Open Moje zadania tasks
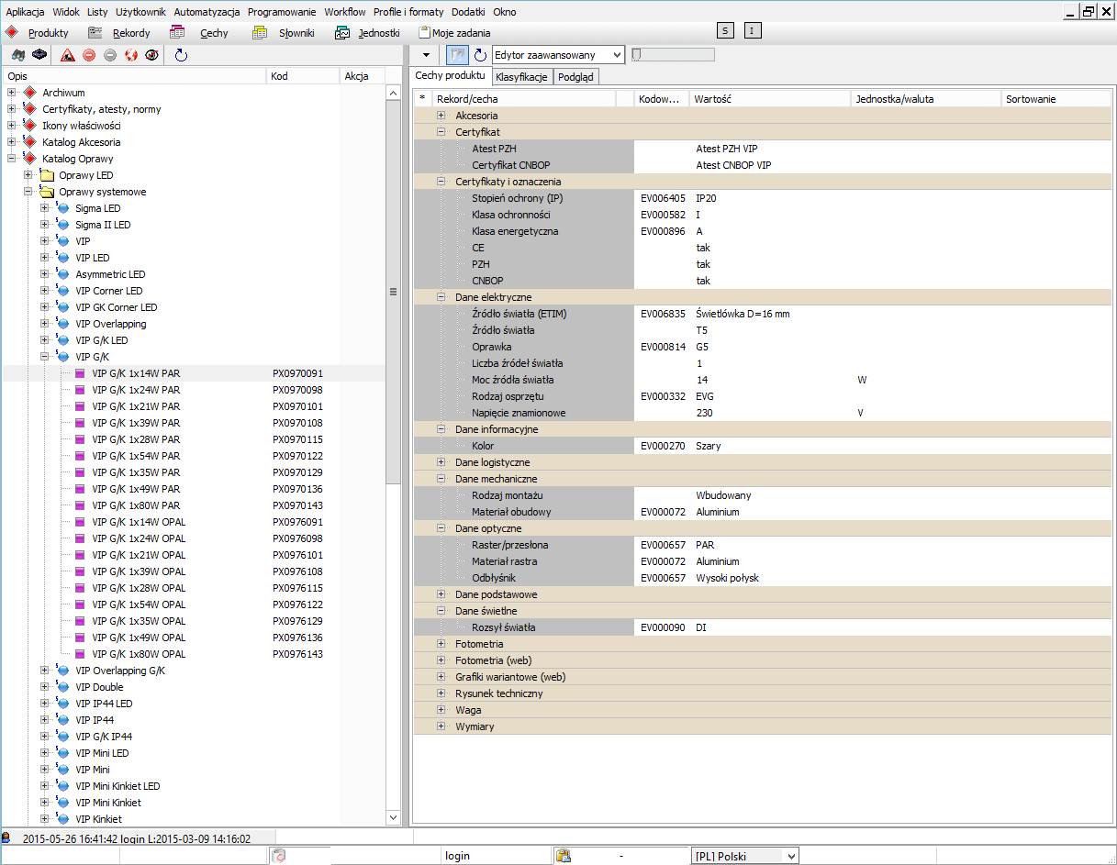 454,33
